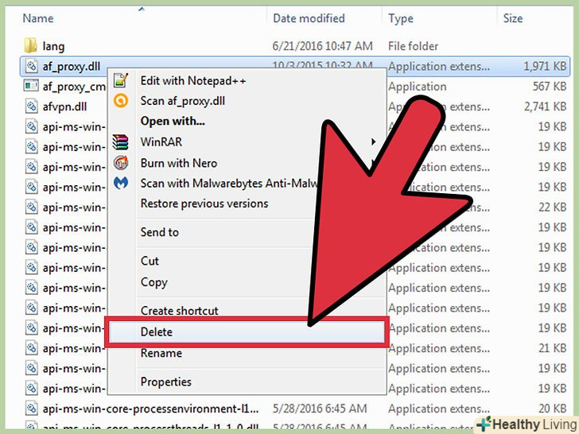
Task: Select Burn with Nero
Action: pyautogui.click(x=179, y=163)
